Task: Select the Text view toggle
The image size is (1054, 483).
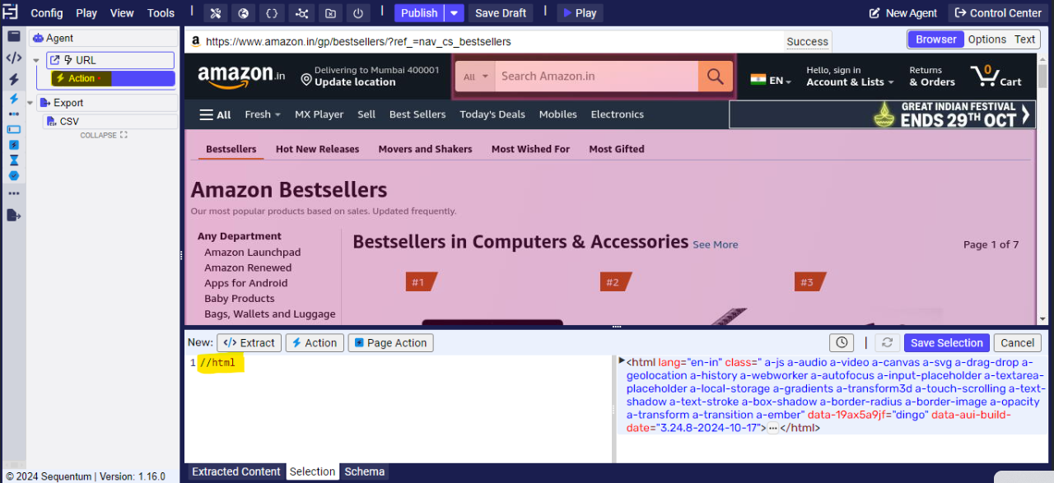Action: 1025,39
